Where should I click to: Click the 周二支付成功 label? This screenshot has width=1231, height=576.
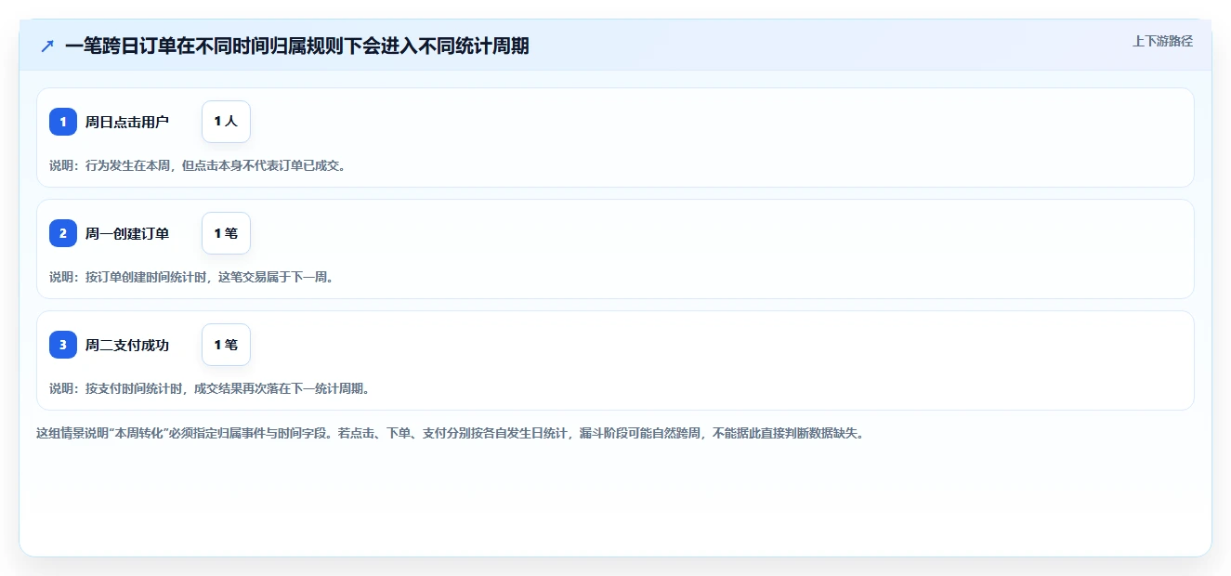127,345
